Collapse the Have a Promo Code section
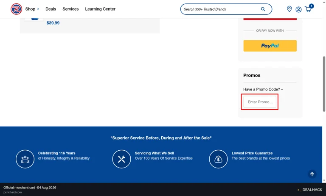The image size is (326, 196). [x=263, y=89]
